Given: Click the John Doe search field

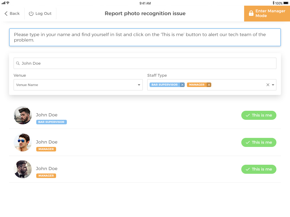Looking at the screenshot, I should click(145, 63).
